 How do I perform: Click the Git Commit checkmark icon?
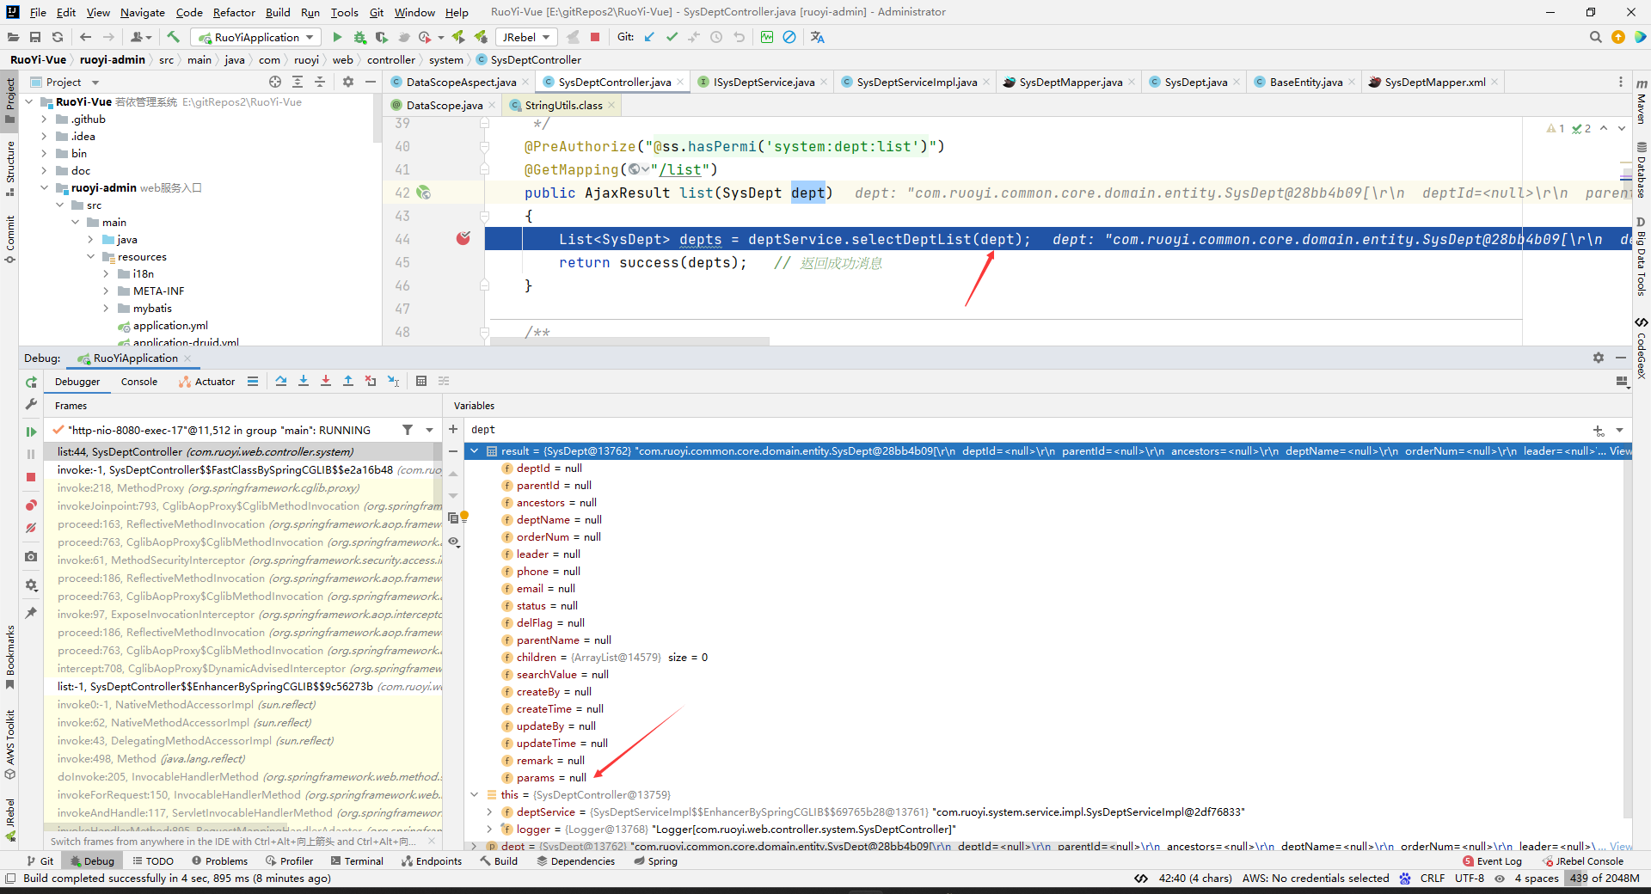[x=672, y=37]
